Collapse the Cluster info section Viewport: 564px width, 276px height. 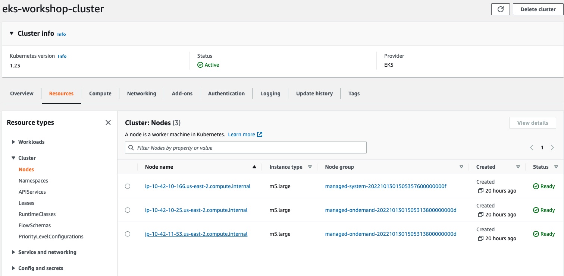pos(12,34)
